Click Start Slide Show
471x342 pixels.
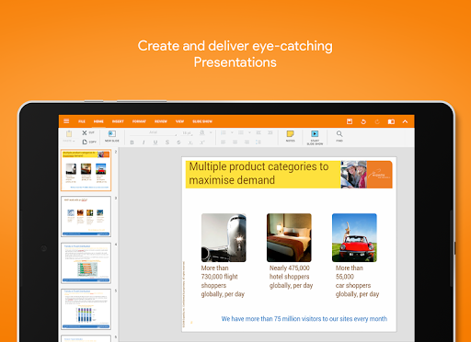pos(315,137)
